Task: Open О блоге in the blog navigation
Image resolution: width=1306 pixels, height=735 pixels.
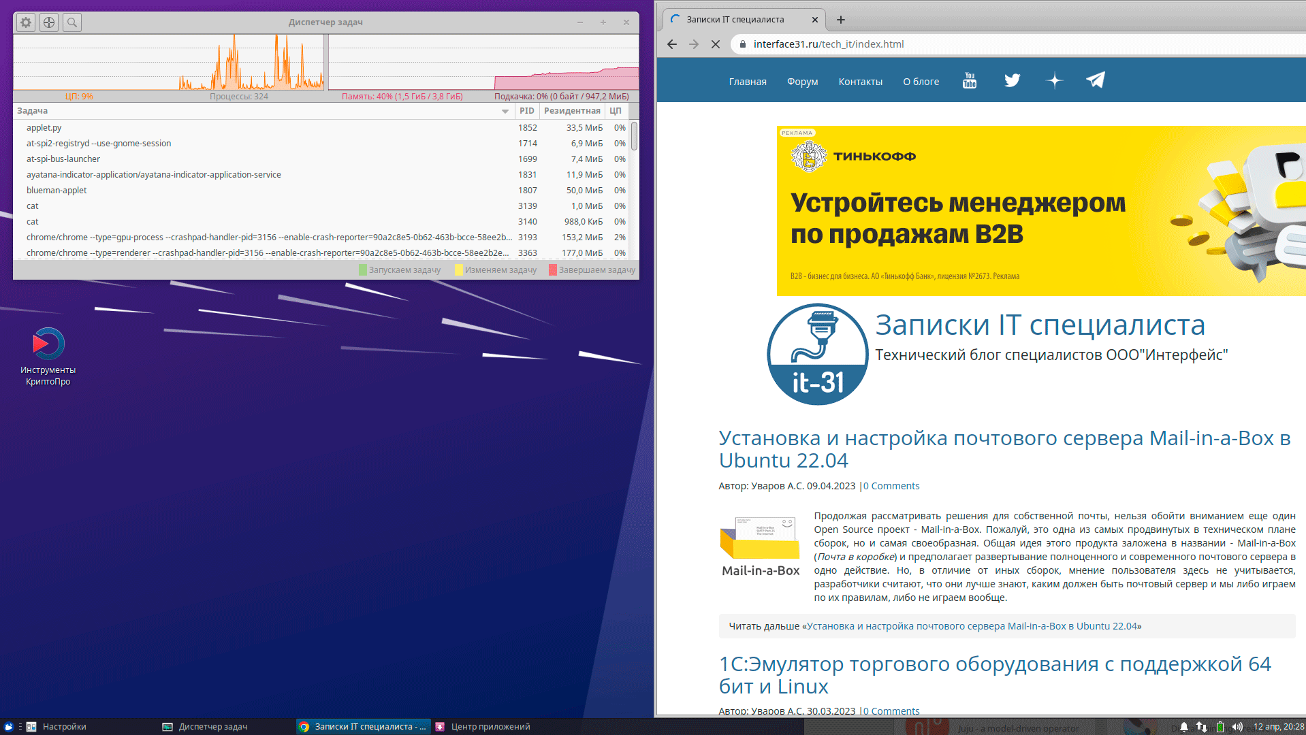Action: [x=921, y=82]
